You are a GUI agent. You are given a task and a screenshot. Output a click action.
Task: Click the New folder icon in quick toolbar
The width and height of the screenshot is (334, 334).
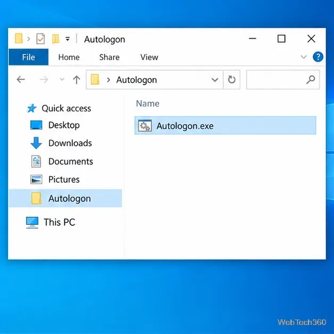tap(56, 39)
